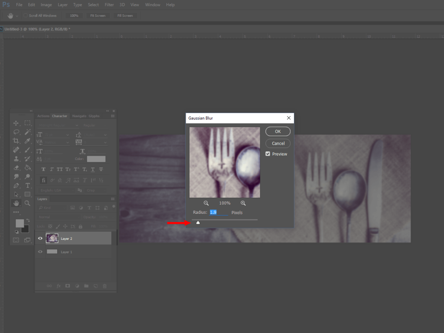Cancel the Gaussian Blur dialog
444x333 pixels.
(278, 143)
